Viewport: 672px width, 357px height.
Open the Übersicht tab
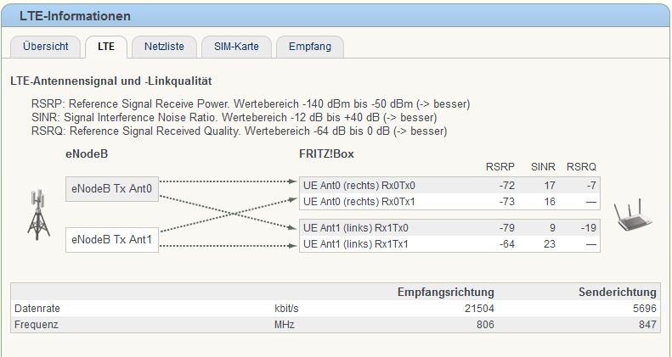click(x=45, y=47)
